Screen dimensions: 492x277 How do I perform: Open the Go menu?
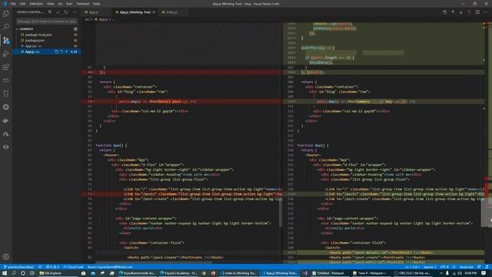pyautogui.click(x=60, y=4)
